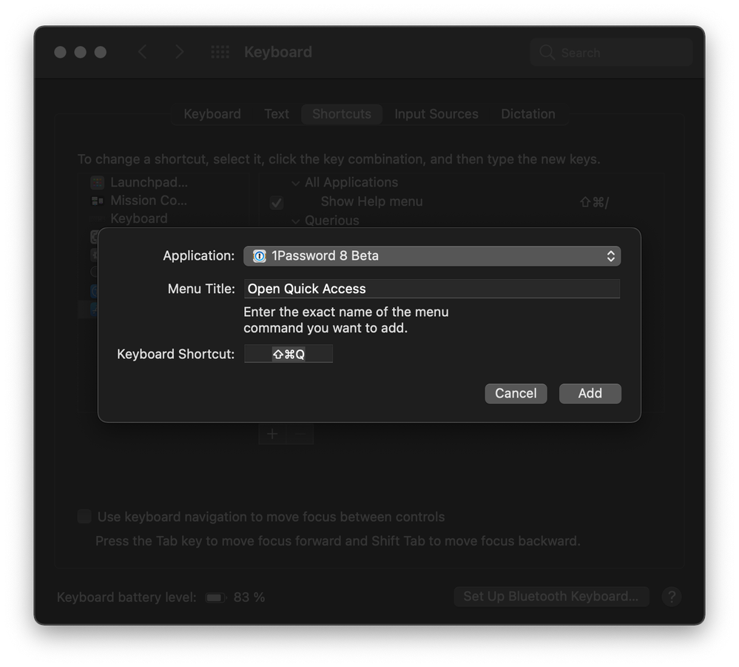Screen dimensions: 739x667
Task: Enable keyboard navigation to move focus checkbox
Action: [x=84, y=517]
